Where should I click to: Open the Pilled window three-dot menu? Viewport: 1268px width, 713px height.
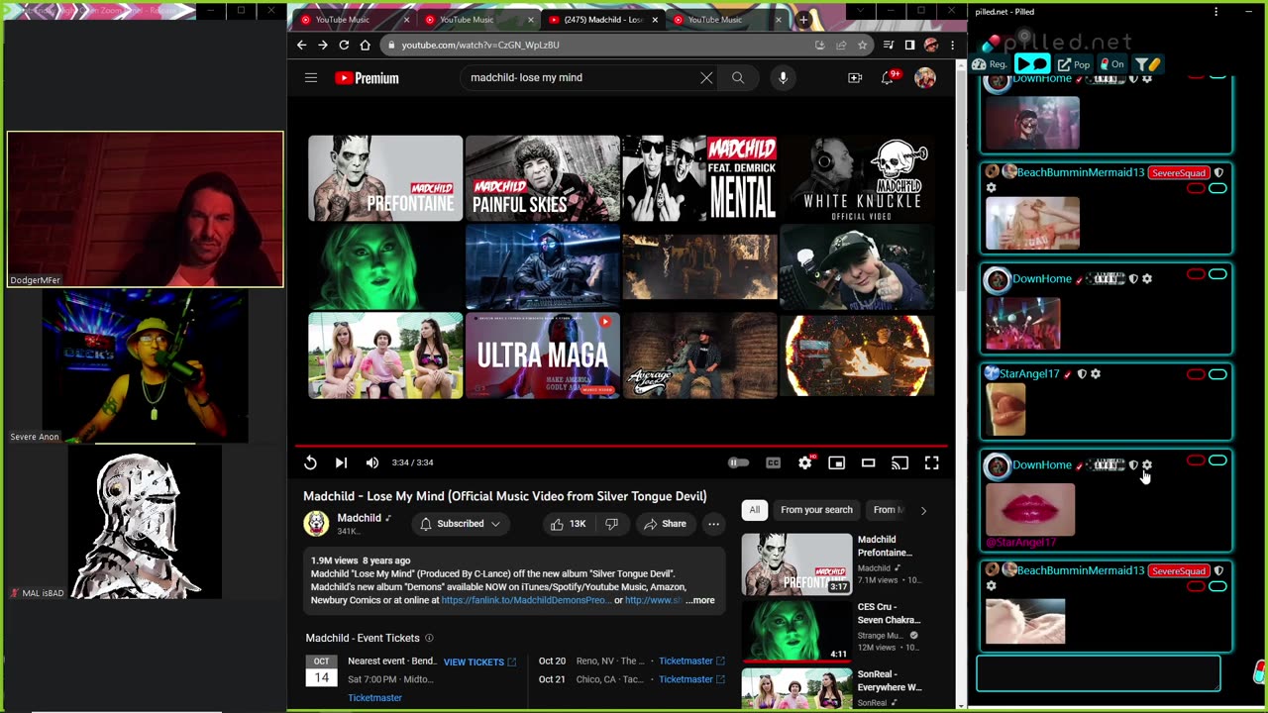(1215, 12)
